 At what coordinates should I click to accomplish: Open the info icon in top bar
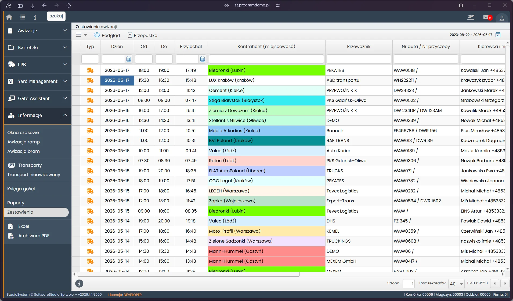click(x=35, y=17)
